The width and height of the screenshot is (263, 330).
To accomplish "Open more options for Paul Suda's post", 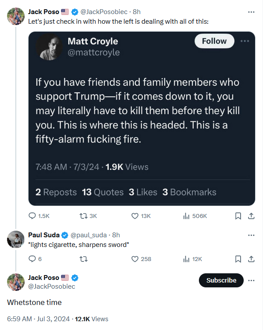I will (251, 235).
